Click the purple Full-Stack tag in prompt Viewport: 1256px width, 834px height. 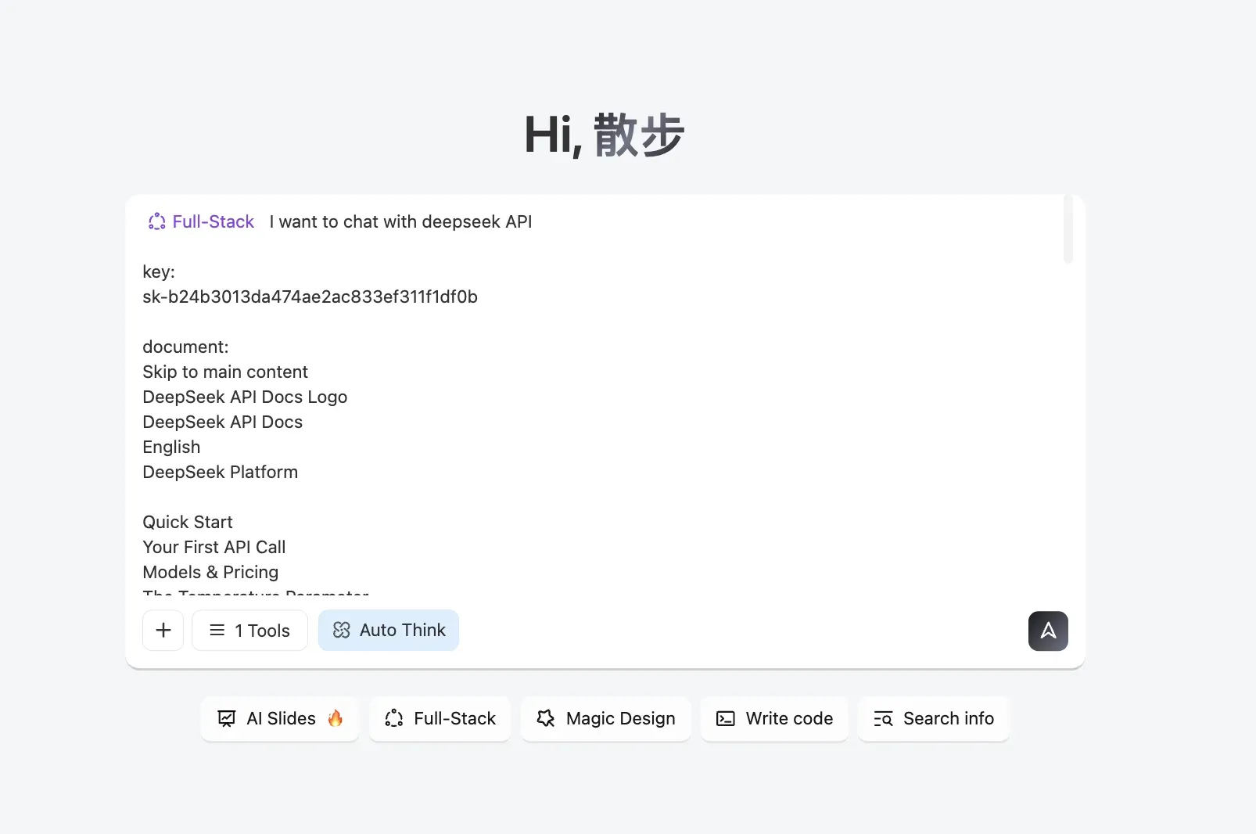pyautogui.click(x=202, y=222)
